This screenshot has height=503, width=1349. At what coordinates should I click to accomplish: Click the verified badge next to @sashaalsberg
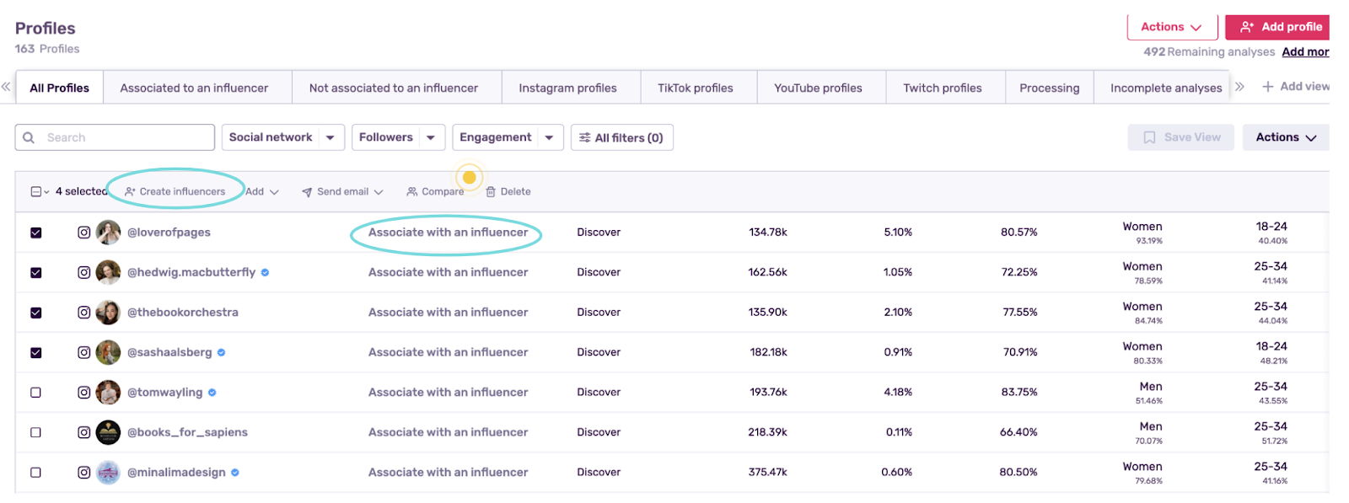point(221,352)
